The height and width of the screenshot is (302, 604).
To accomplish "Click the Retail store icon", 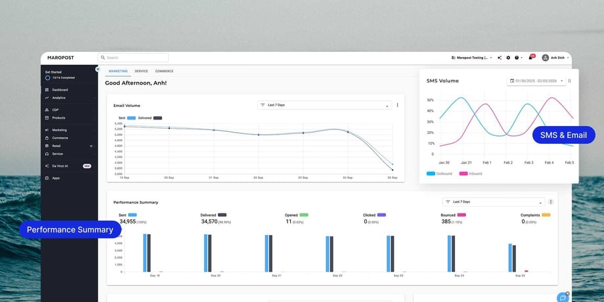I will click(x=47, y=146).
